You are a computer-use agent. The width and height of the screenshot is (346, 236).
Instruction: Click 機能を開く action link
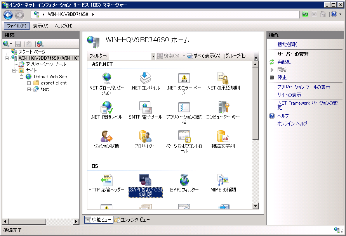(x=287, y=45)
